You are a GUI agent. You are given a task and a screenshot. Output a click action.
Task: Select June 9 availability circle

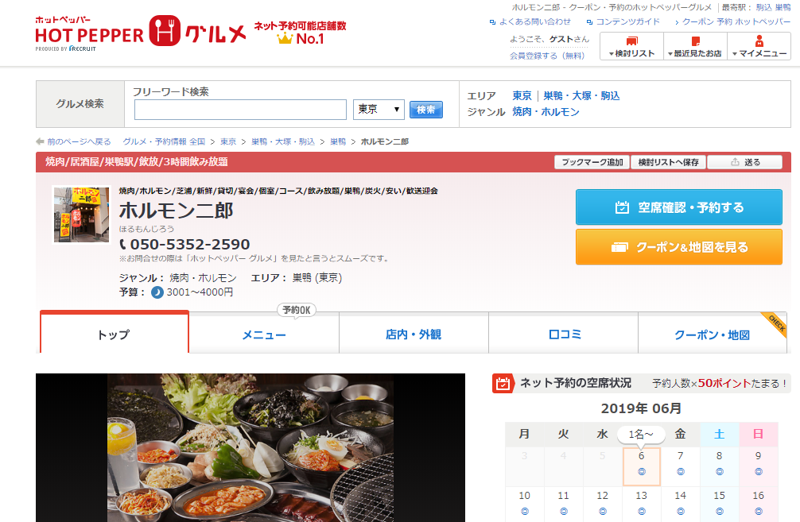coord(759,472)
